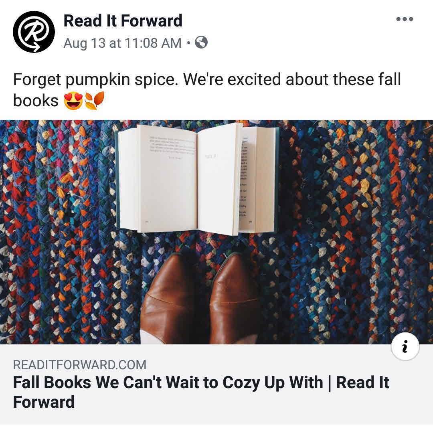Screen dimensions: 433x433
Task: Open the Aug 13 at 11:08 AM timestamp
Action: [123, 43]
